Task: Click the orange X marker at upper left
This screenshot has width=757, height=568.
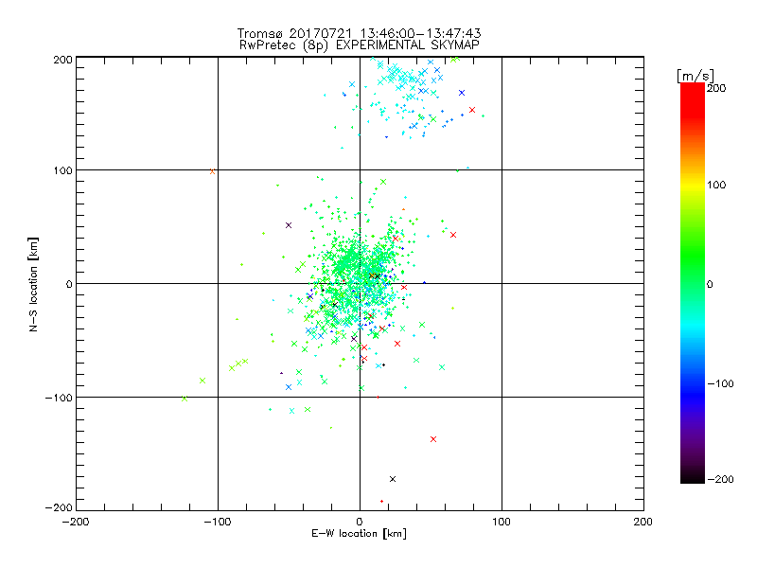Action: pos(212,171)
